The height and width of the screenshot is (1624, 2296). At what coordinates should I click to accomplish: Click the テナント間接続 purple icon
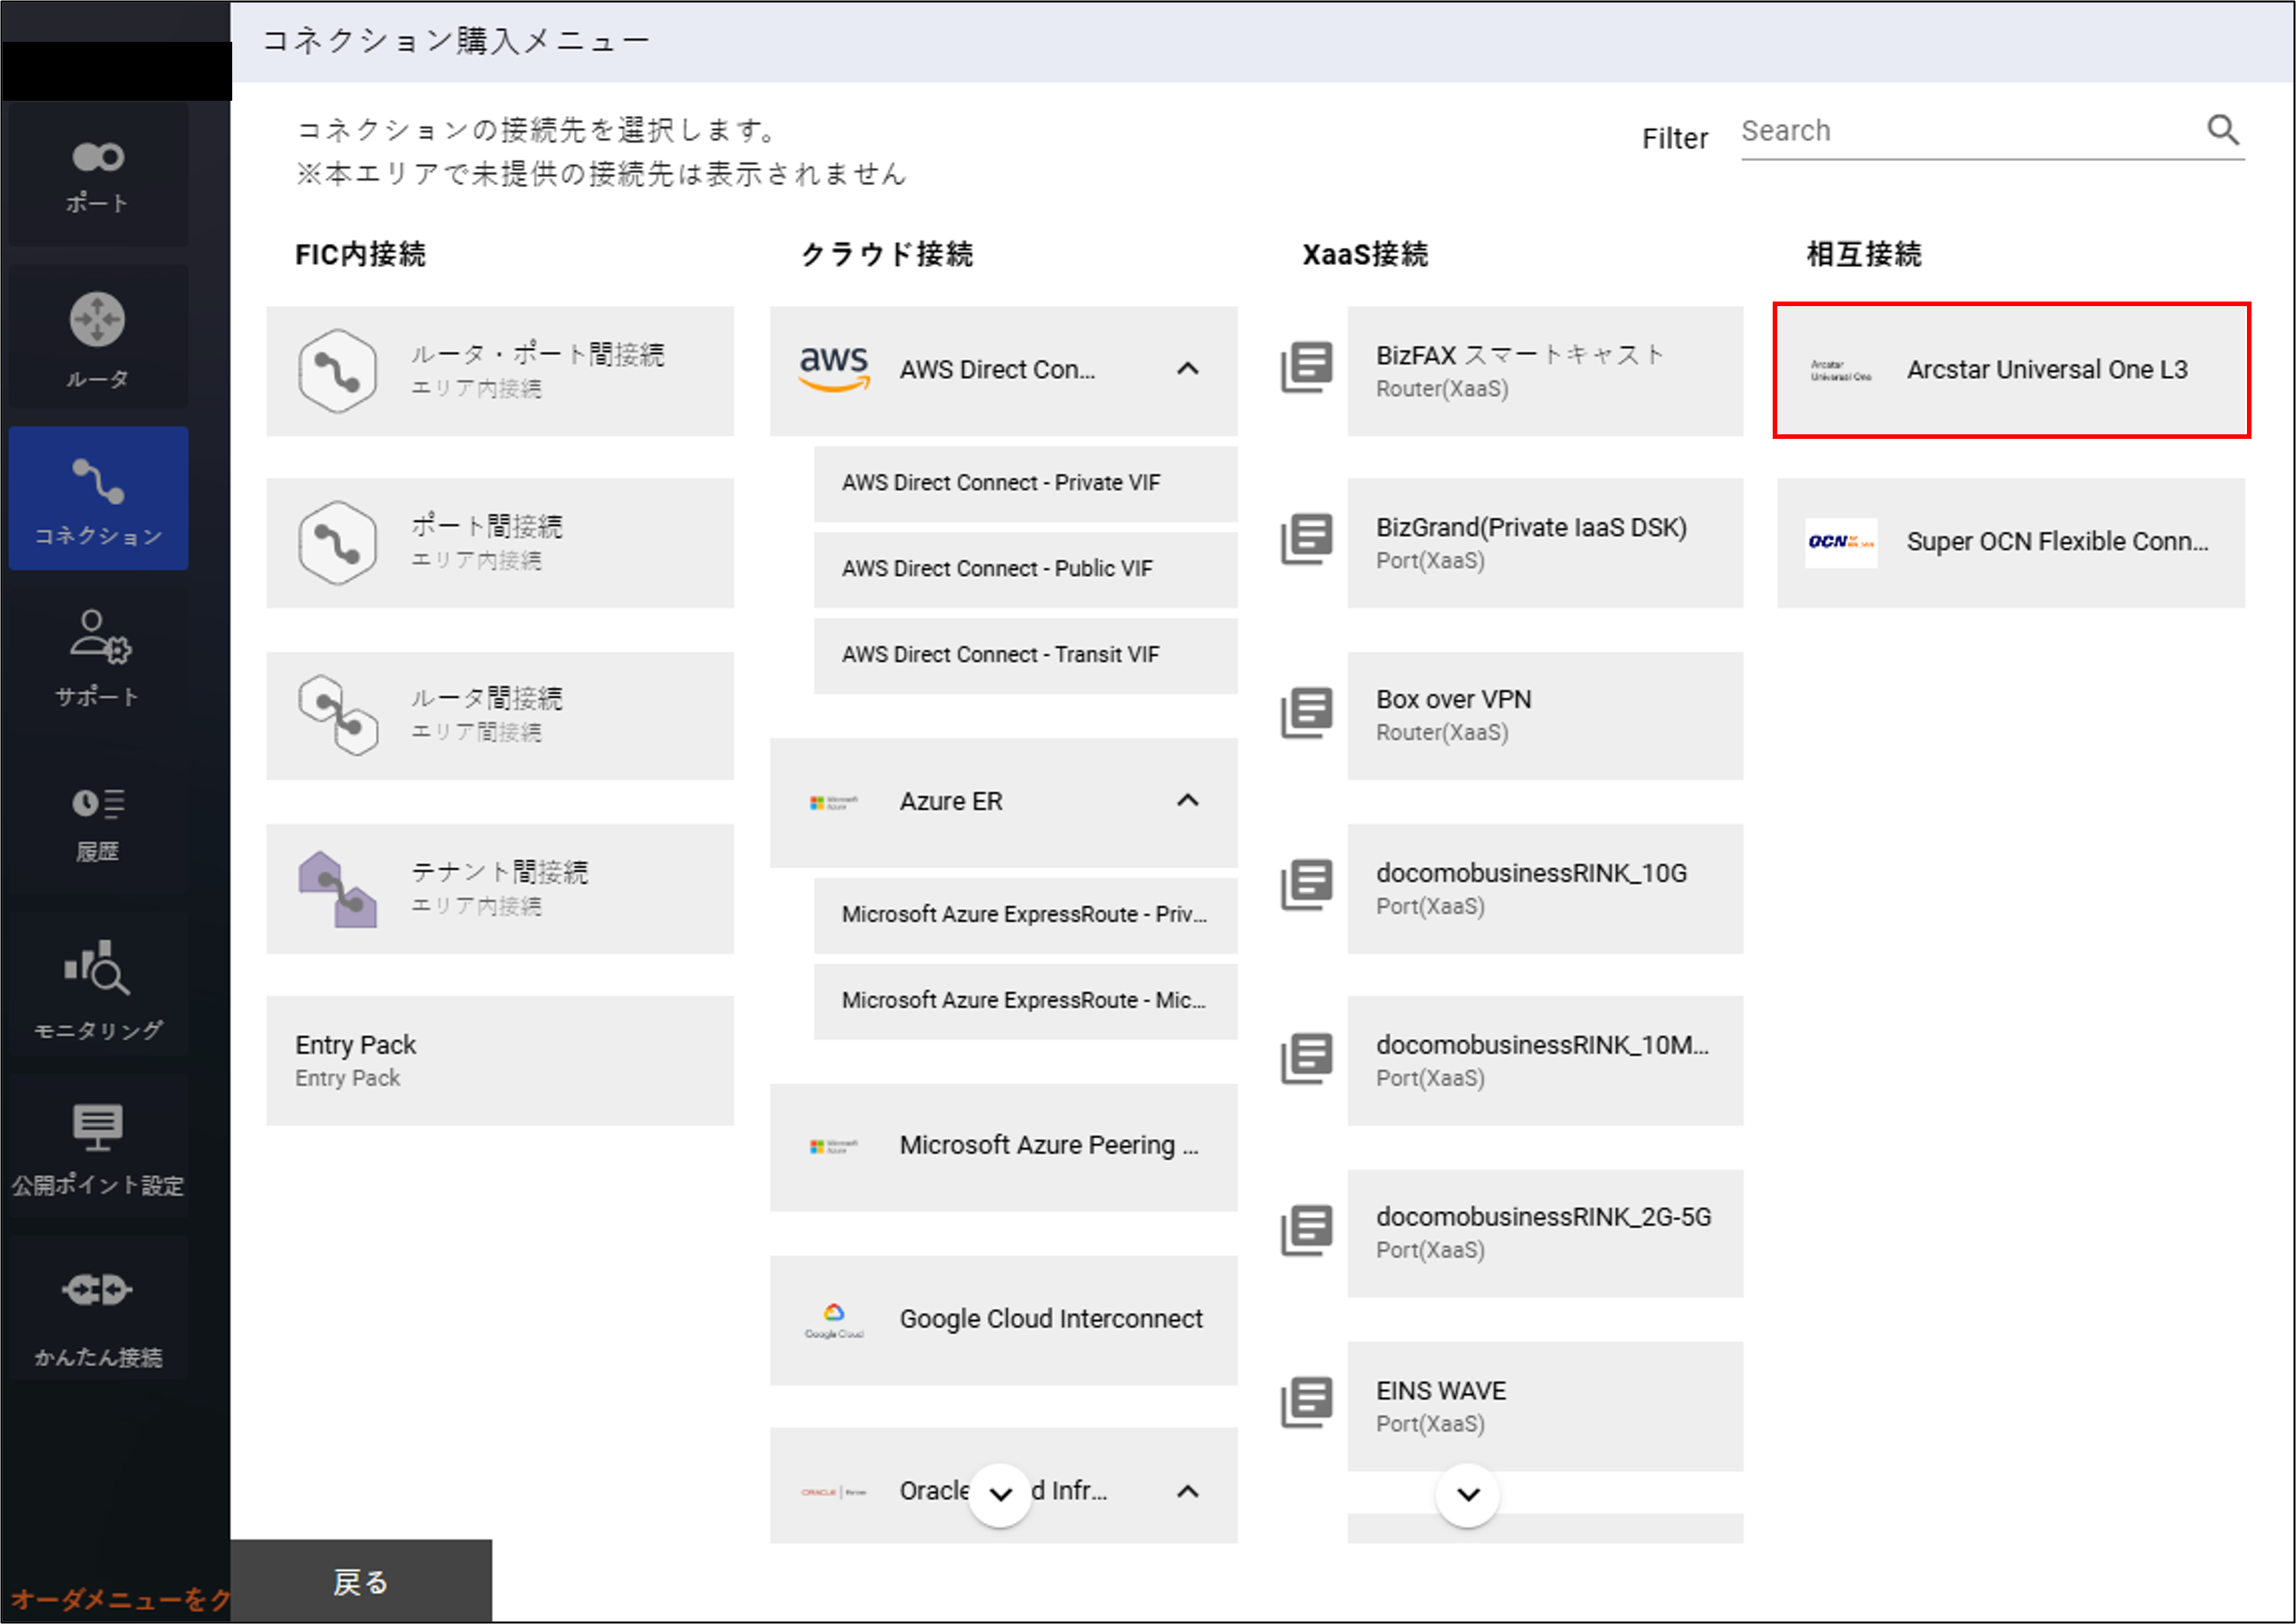coord(338,889)
